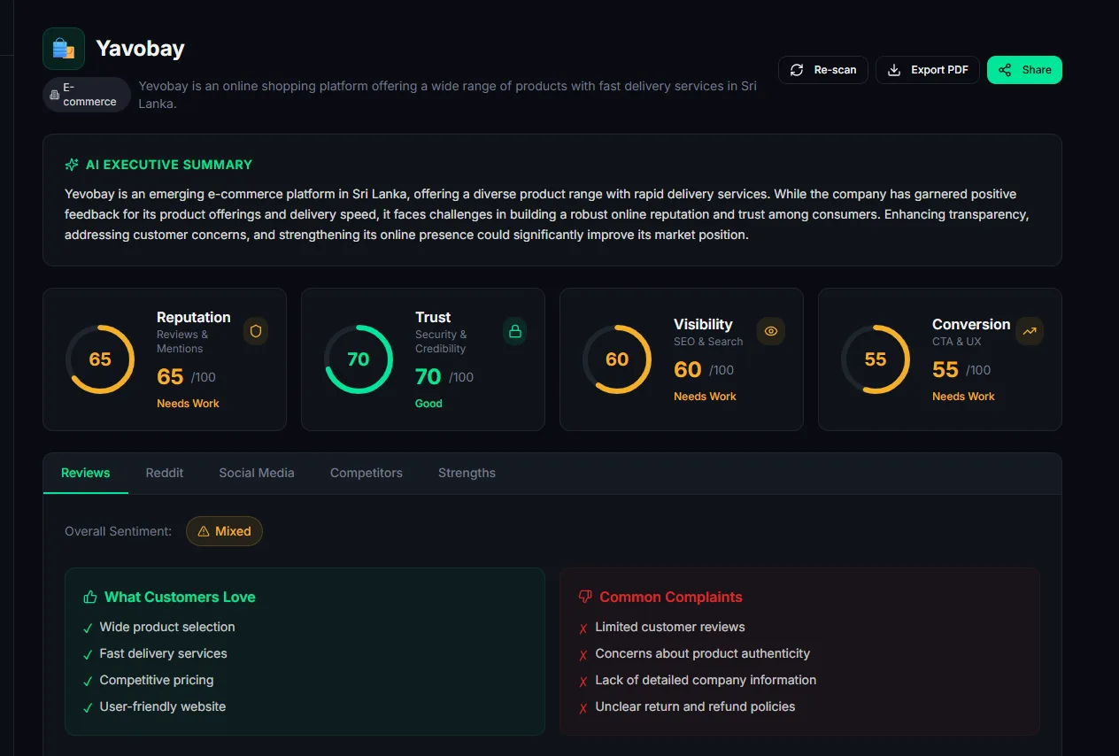Viewport: 1119px width, 756px height.
Task: Click the 'Good' status under Trust
Action: pos(428,404)
